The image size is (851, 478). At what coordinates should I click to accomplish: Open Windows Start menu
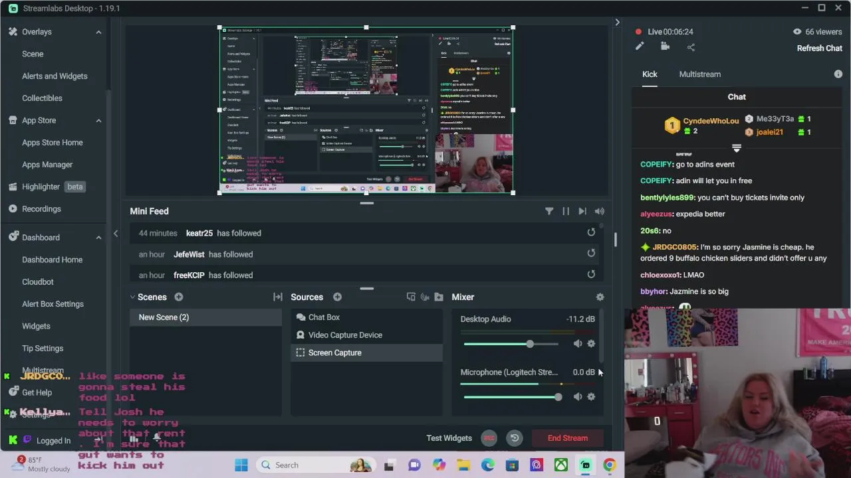pyautogui.click(x=241, y=465)
